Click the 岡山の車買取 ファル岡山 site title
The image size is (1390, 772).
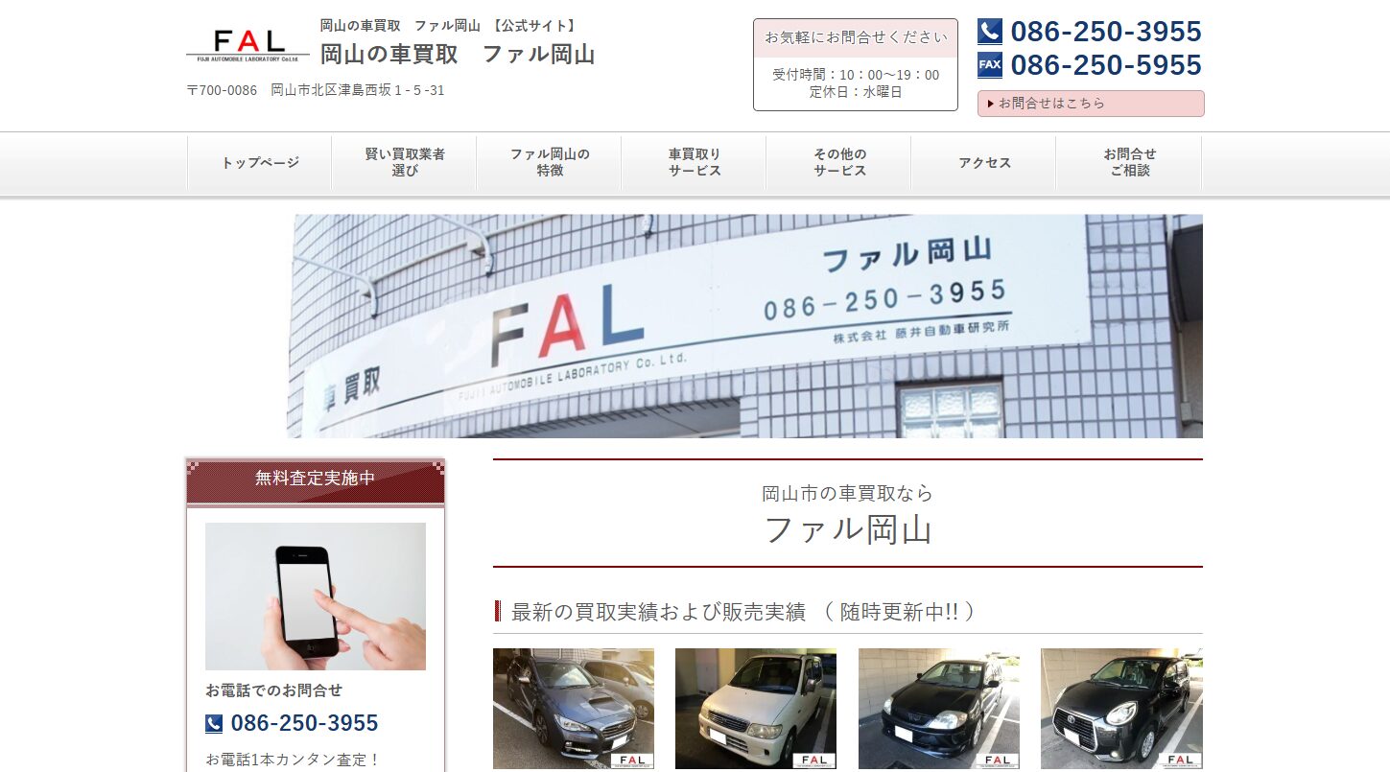click(458, 55)
